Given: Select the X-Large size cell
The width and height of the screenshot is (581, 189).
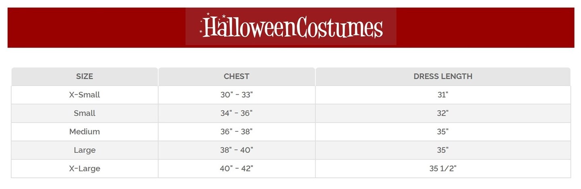Looking at the screenshot, I should point(84,168).
